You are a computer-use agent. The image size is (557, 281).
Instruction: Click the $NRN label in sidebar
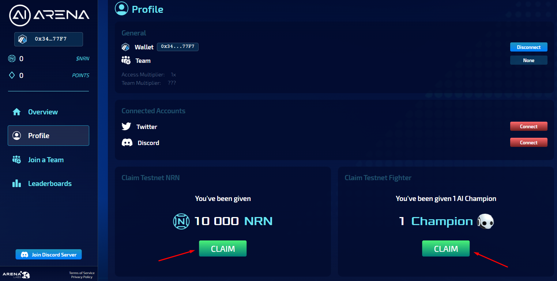coord(83,58)
